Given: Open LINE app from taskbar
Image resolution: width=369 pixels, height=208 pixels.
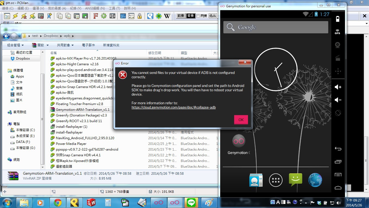Looking at the screenshot, I should point(192,203).
